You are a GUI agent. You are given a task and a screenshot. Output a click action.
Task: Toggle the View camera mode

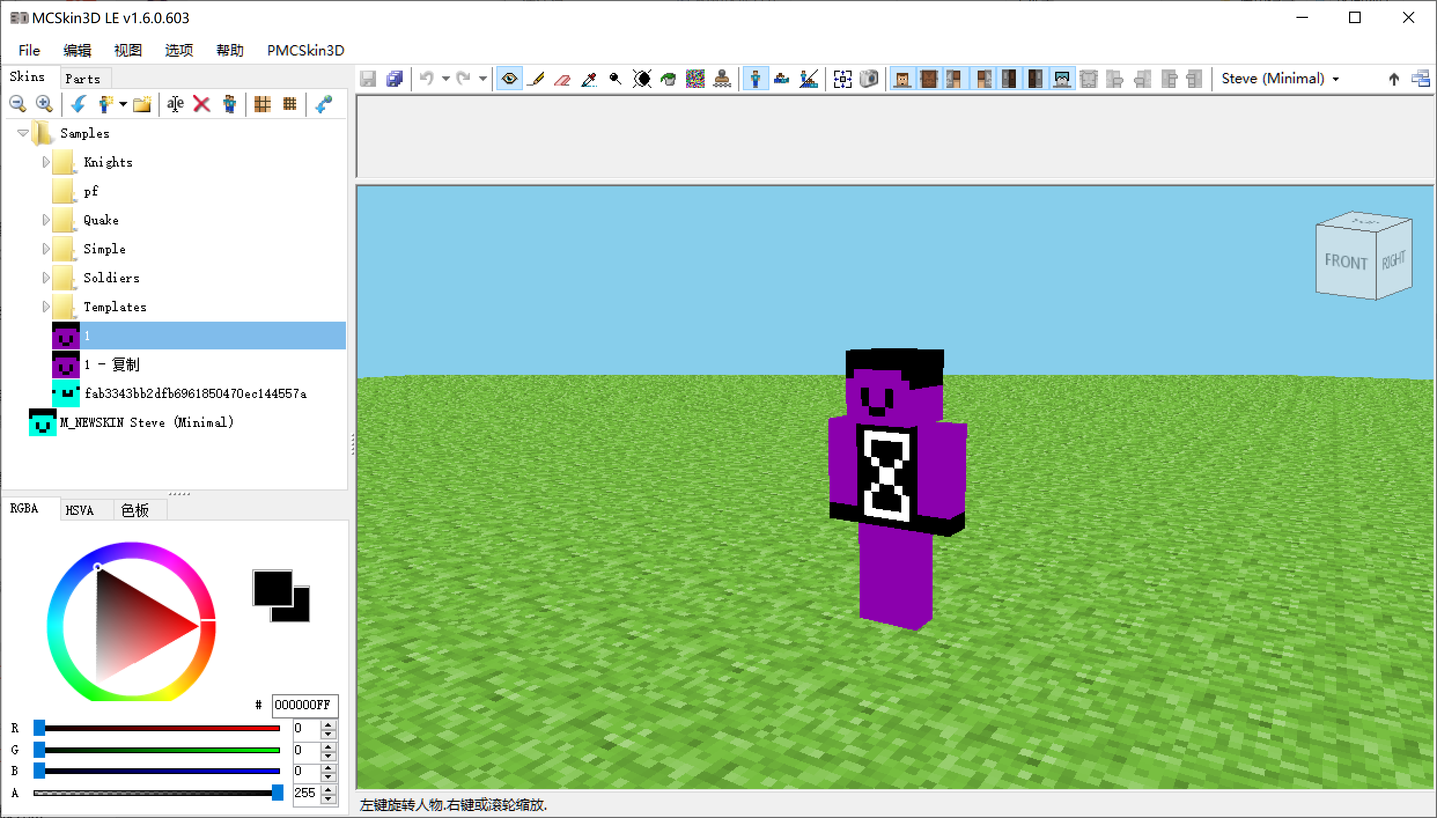click(x=509, y=79)
